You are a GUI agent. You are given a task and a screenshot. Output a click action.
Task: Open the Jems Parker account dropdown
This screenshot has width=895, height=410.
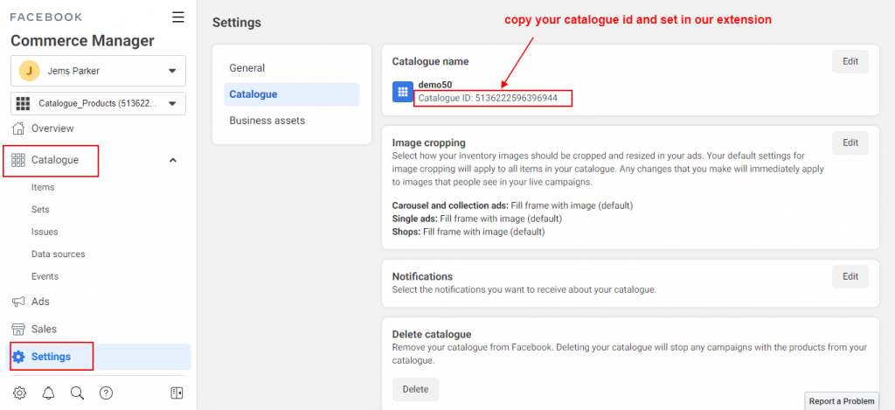[98, 71]
